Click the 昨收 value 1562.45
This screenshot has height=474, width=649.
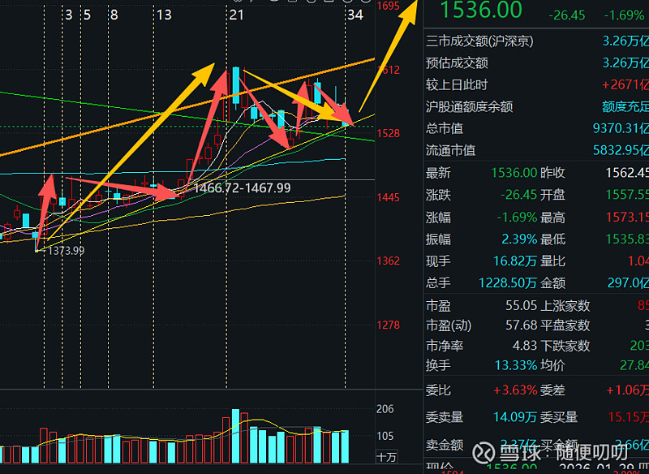[x=627, y=173]
